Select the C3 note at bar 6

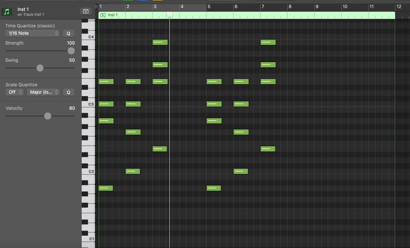point(241,104)
